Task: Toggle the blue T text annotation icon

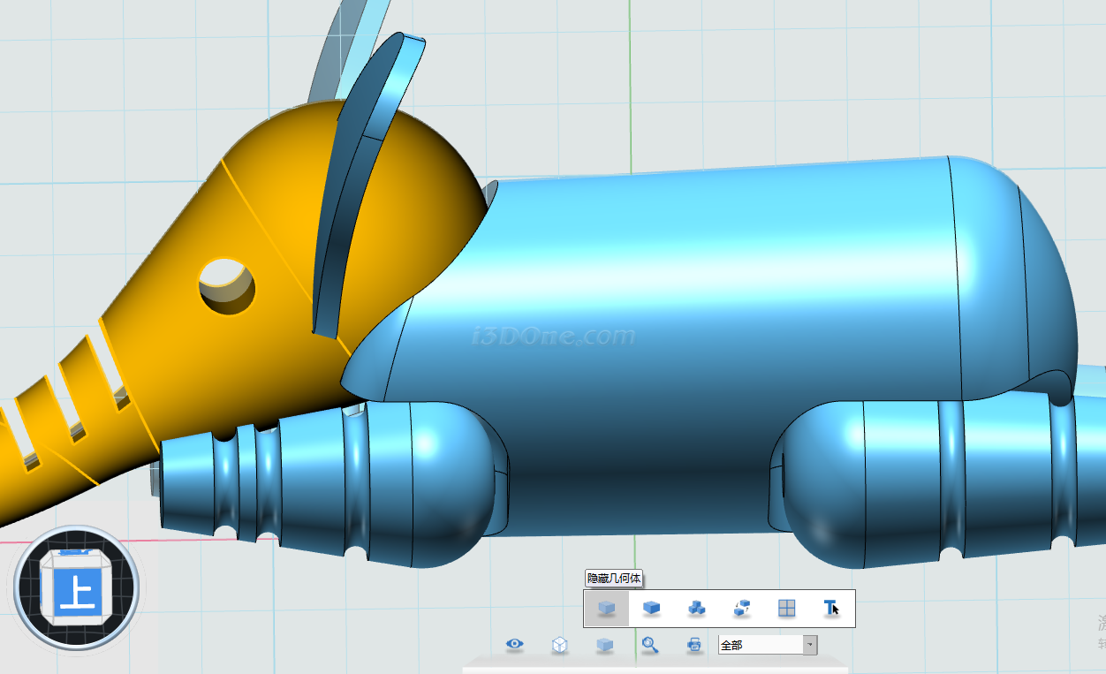Action: [830, 608]
